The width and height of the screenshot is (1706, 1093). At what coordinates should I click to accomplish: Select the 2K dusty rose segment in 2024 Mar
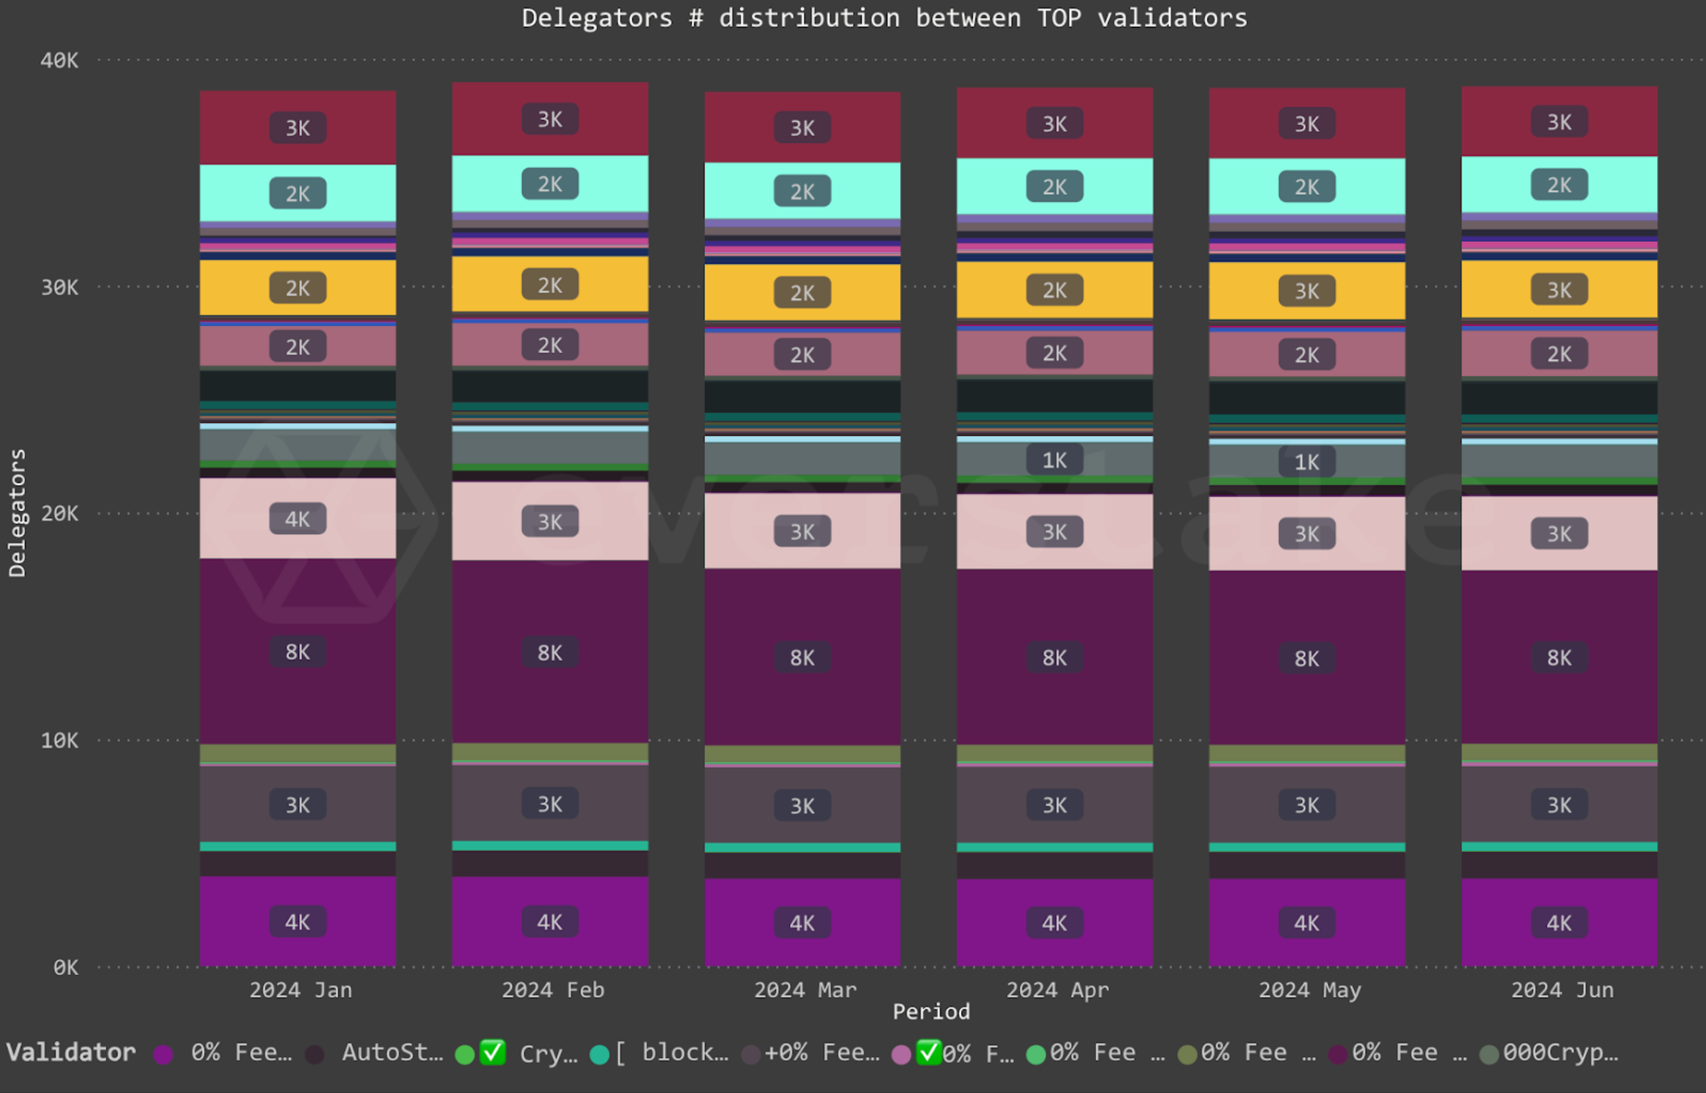tap(803, 354)
